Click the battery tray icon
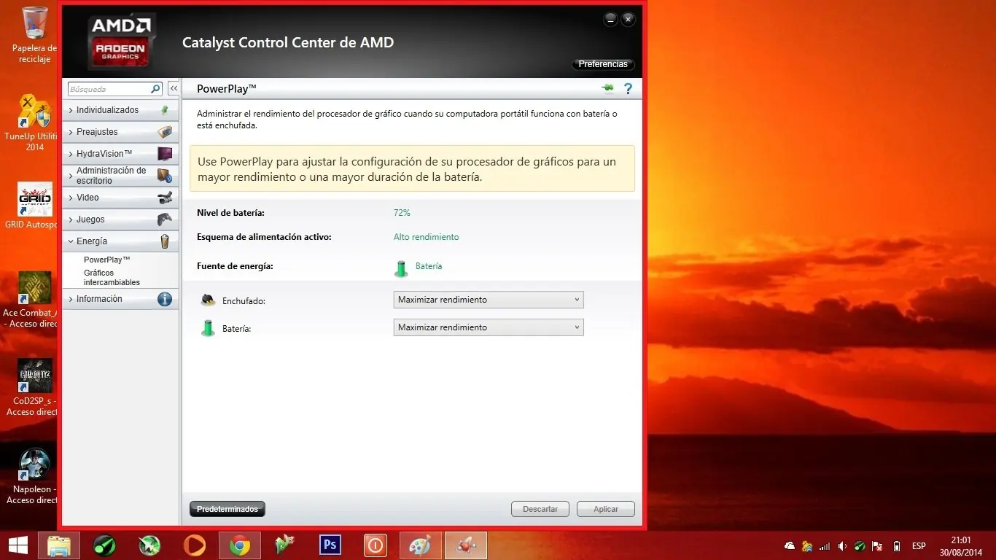996x560 pixels. [897, 546]
